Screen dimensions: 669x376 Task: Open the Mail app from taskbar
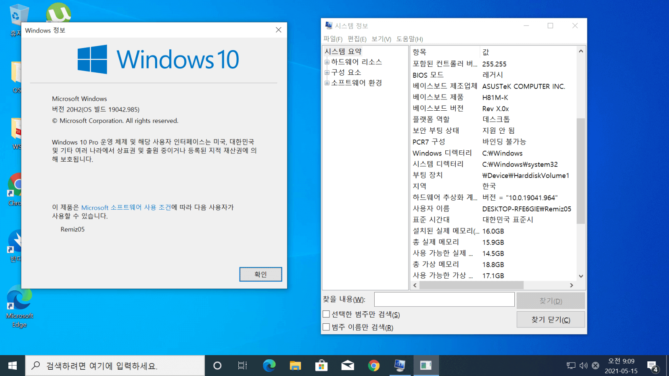point(347,366)
